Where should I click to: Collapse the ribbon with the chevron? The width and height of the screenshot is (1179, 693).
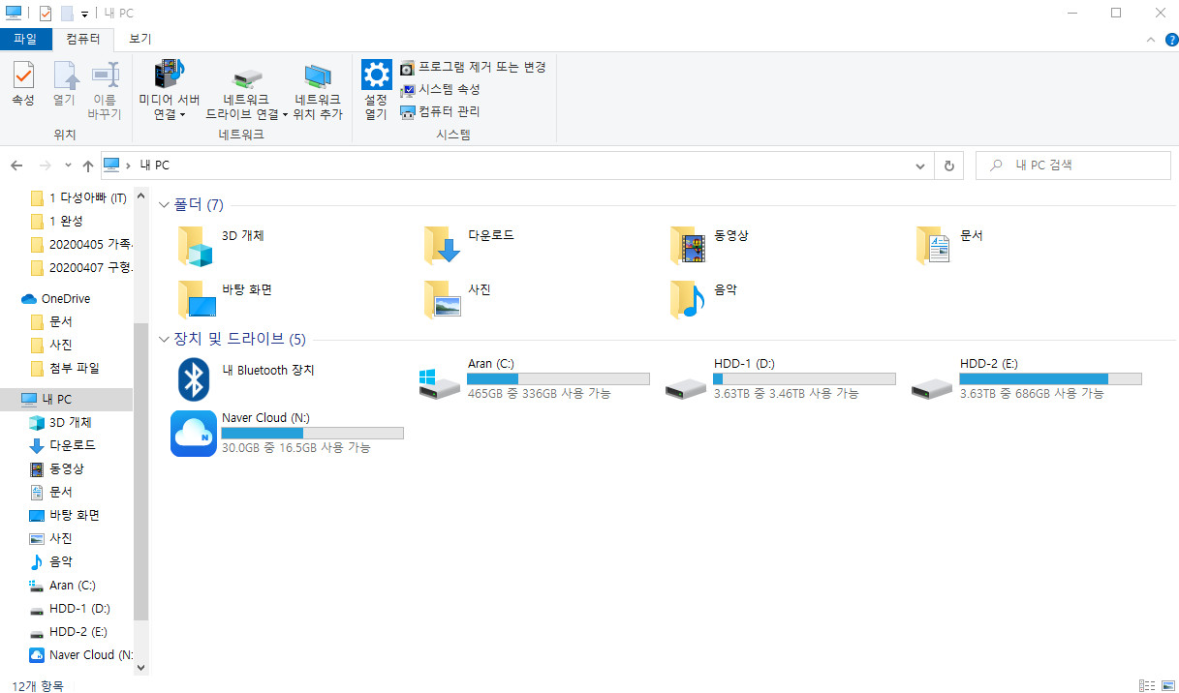(x=1150, y=40)
